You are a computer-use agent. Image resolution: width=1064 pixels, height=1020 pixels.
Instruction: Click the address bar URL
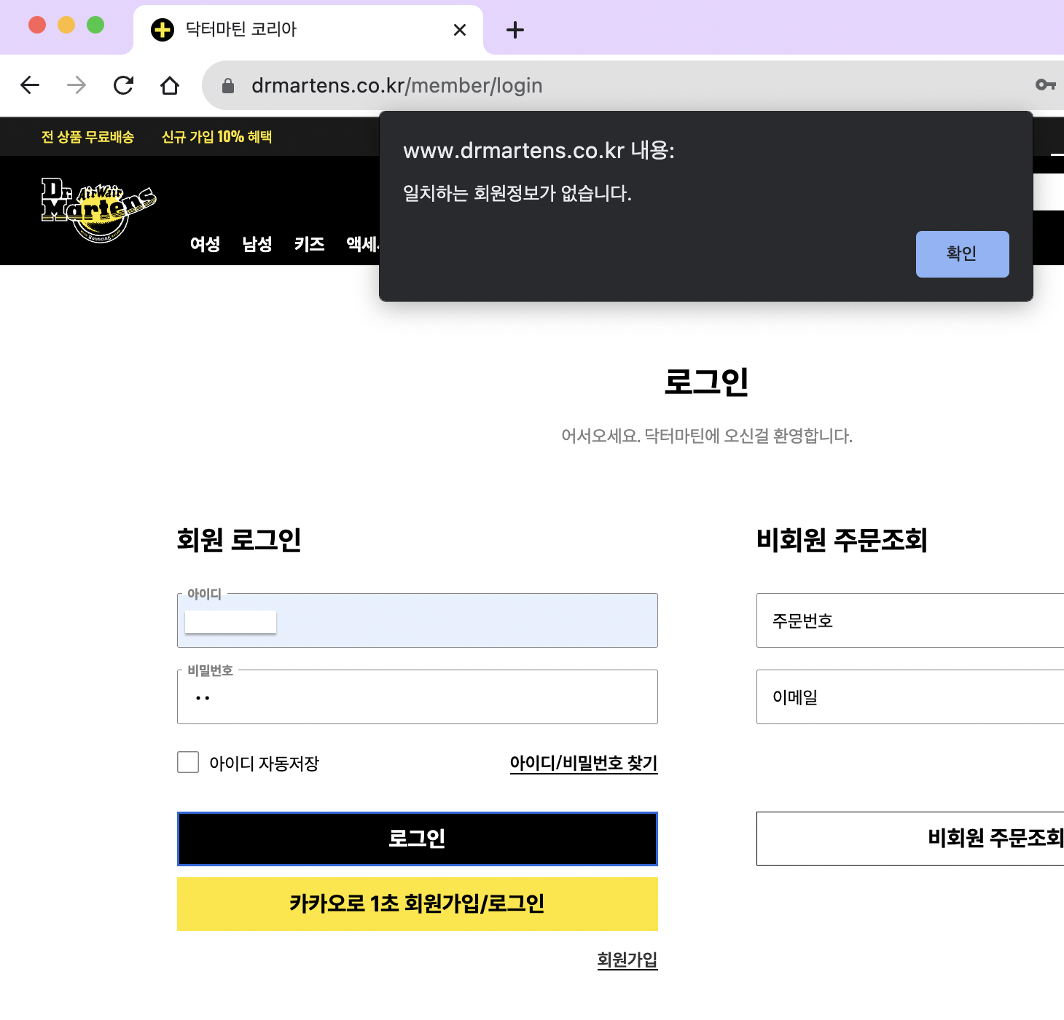[397, 85]
